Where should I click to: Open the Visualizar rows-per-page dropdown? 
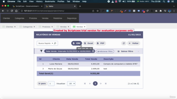pos(71,84)
